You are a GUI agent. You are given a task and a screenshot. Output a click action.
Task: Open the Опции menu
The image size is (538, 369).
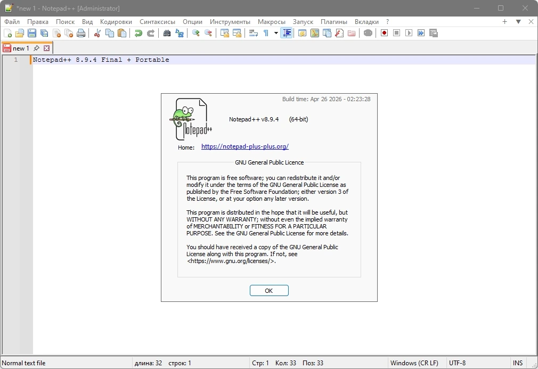point(192,22)
